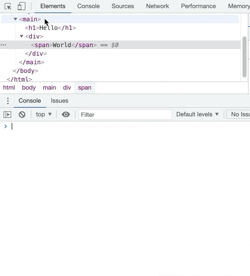
Task: Click the closing </body> tag
Action: [26, 71]
